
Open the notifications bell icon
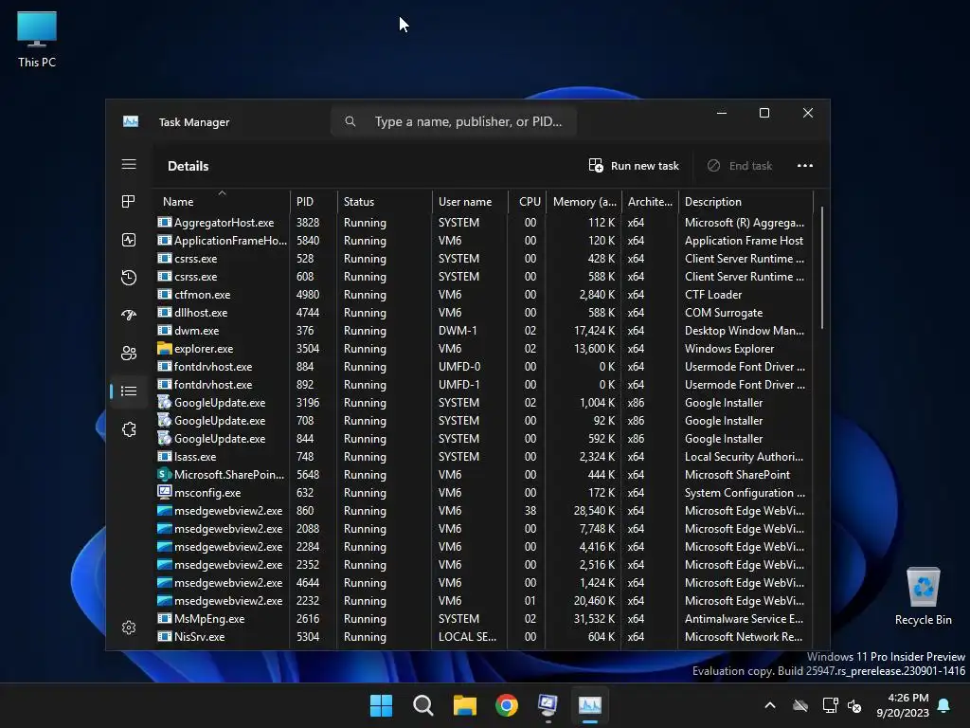pyautogui.click(x=944, y=705)
